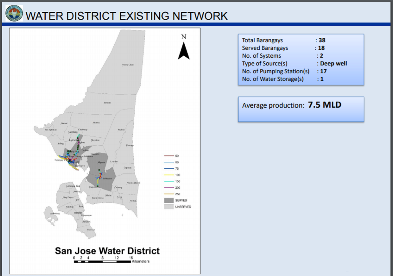
Task: Click the Santa Teresa barangay label
Action: click(x=98, y=198)
